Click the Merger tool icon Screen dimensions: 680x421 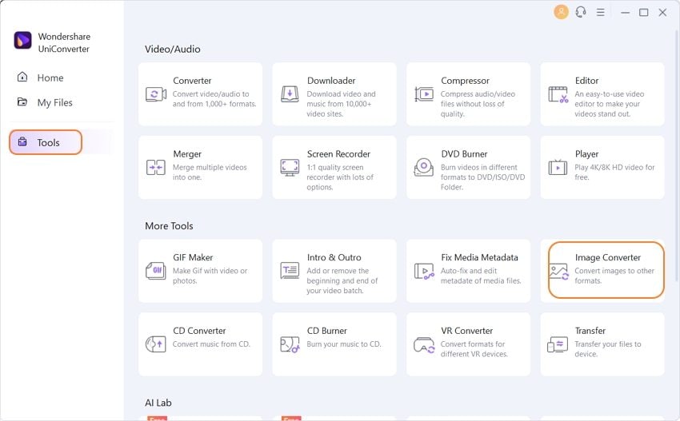(x=156, y=167)
